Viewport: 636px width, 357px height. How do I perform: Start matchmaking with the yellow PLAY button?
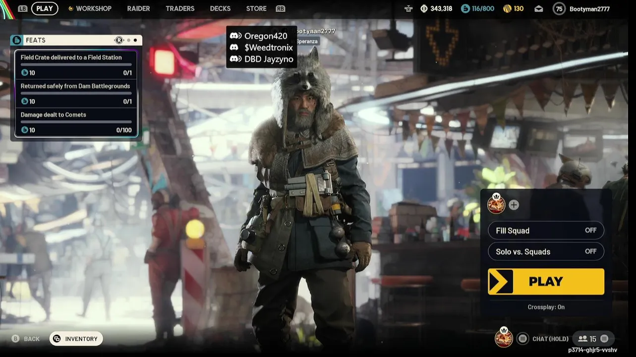[546, 282]
